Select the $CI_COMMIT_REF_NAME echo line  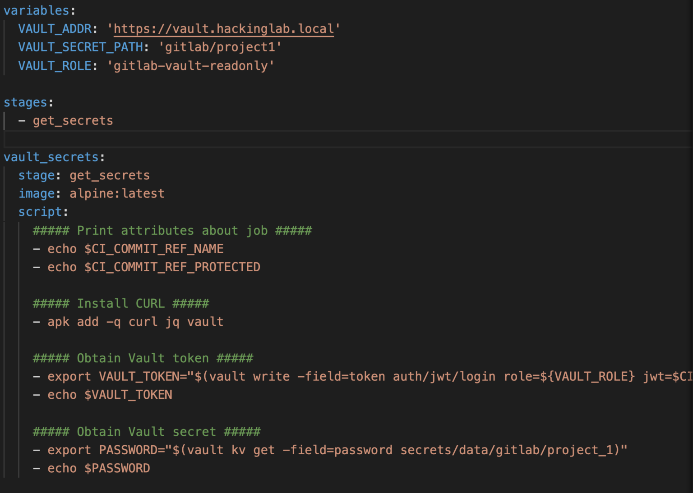pos(135,248)
